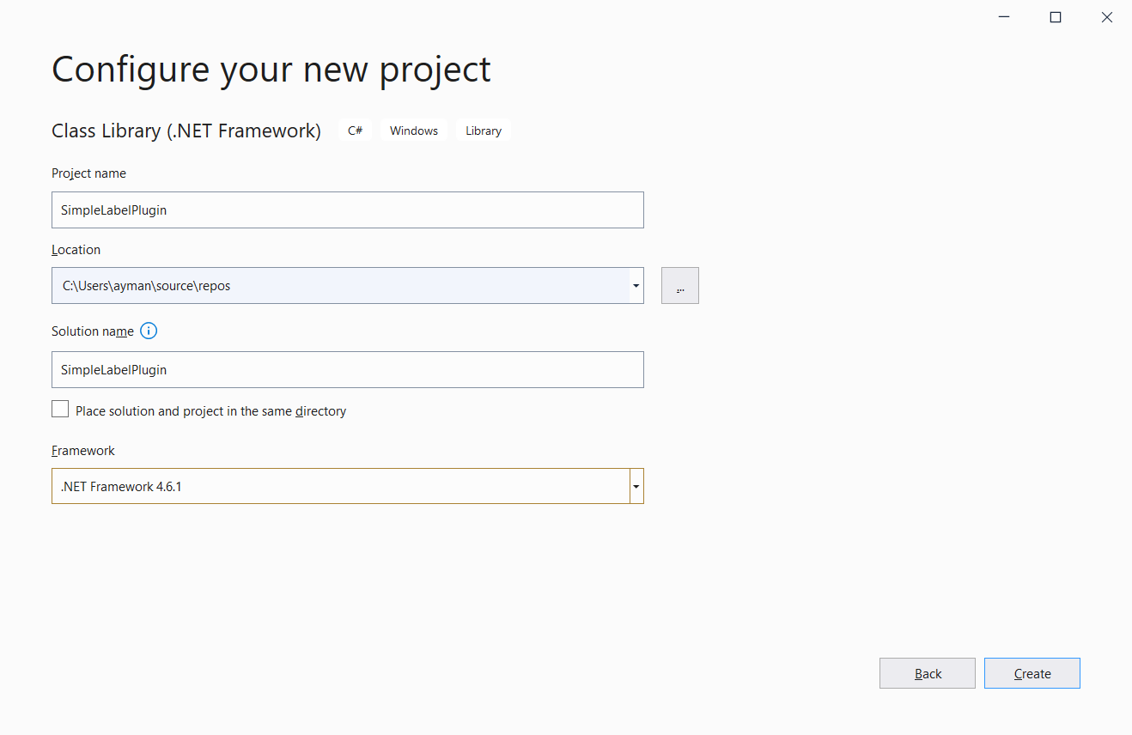This screenshot has width=1132, height=735.
Task: Click the .NET Framework 4.6.1 combo box
Action: coord(340,487)
